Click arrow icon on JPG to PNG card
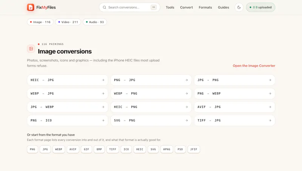The height and width of the screenshot is (171, 302). [270, 80]
